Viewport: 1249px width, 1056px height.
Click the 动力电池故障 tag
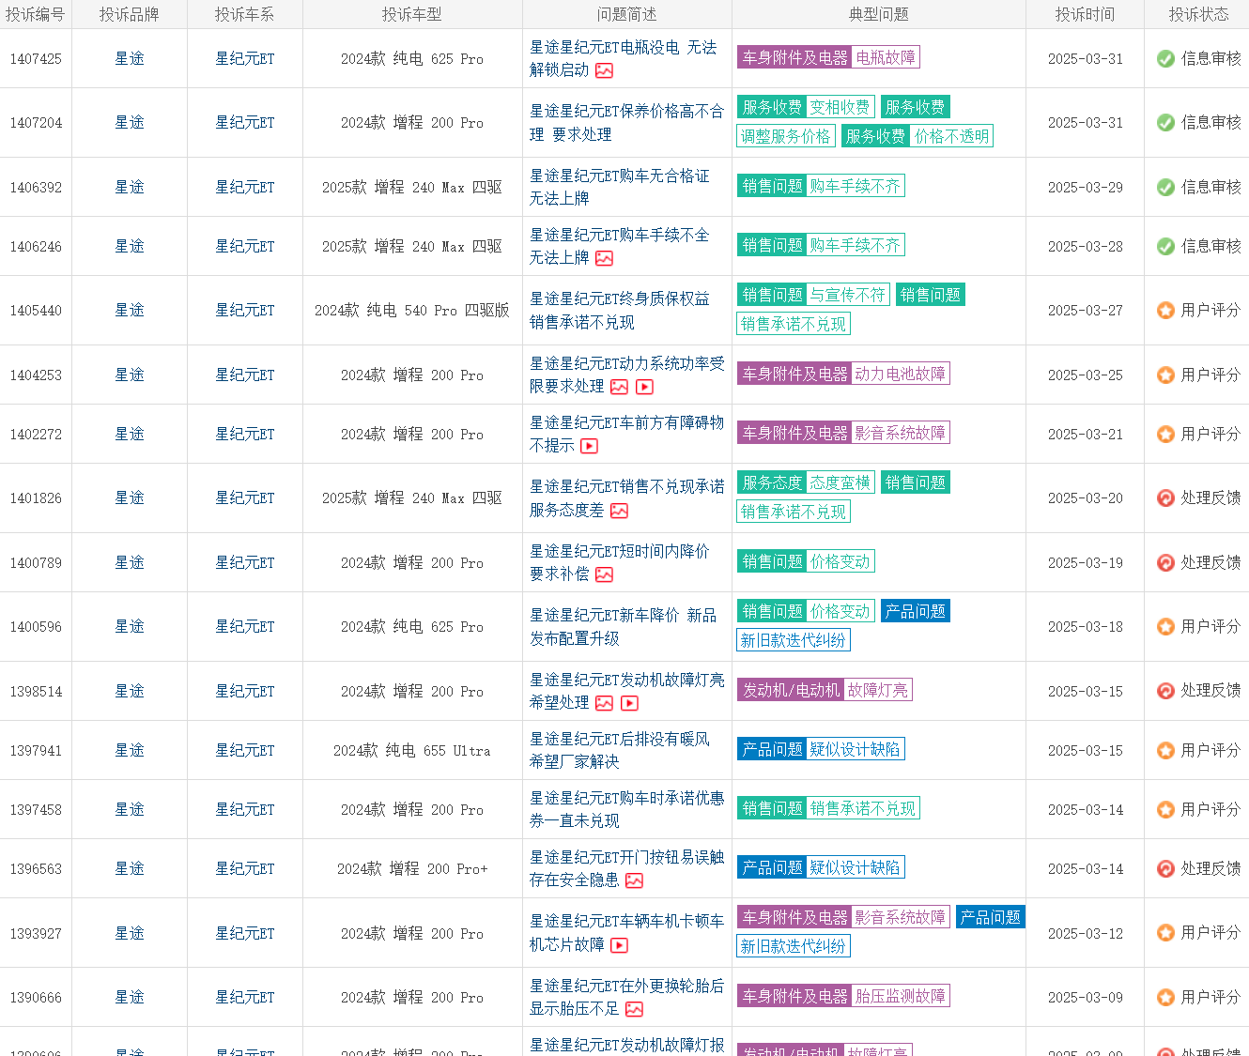pos(900,375)
